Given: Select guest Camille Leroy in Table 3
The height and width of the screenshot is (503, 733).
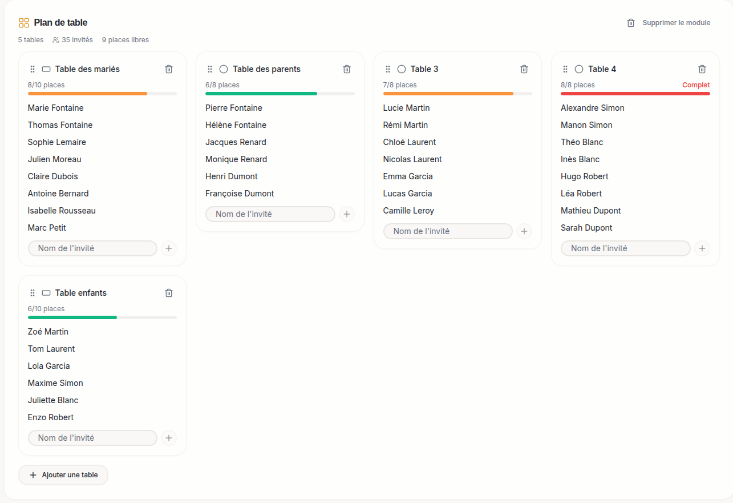Looking at the screenshot, I should (x=408, y=211).
